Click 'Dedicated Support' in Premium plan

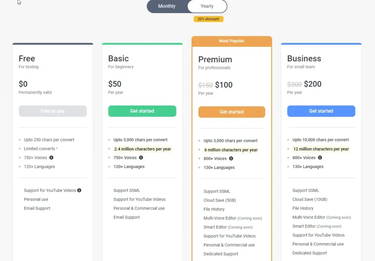pyautogui.click(x=220, y=254)
